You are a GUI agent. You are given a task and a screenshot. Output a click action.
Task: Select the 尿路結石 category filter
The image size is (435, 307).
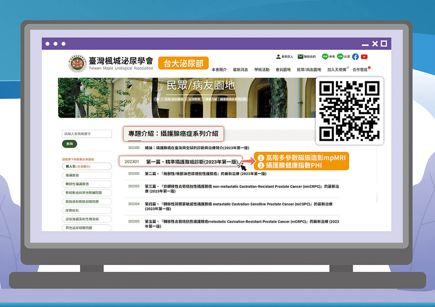(x=87, y=210)
